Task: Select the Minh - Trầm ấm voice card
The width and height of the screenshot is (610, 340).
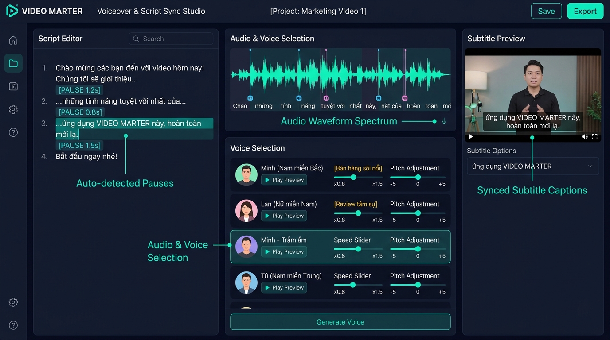Action: coord(340,247)
